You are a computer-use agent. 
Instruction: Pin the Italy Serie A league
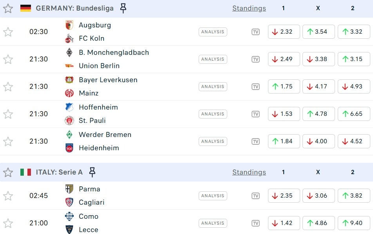point(92,172)
